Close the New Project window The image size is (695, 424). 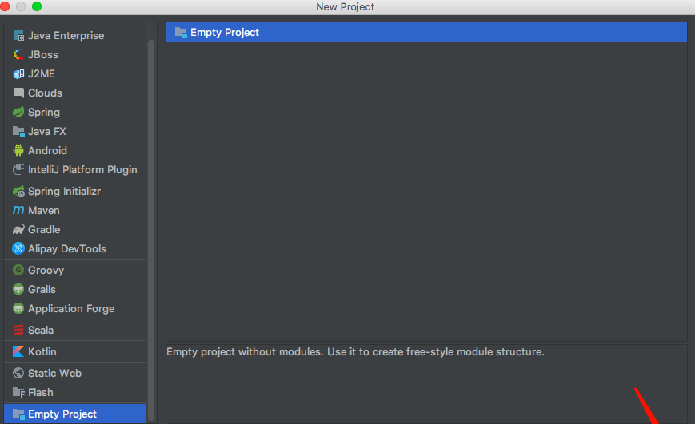pos(5,6)
